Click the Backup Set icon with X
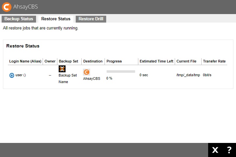 tap(62, 69)
